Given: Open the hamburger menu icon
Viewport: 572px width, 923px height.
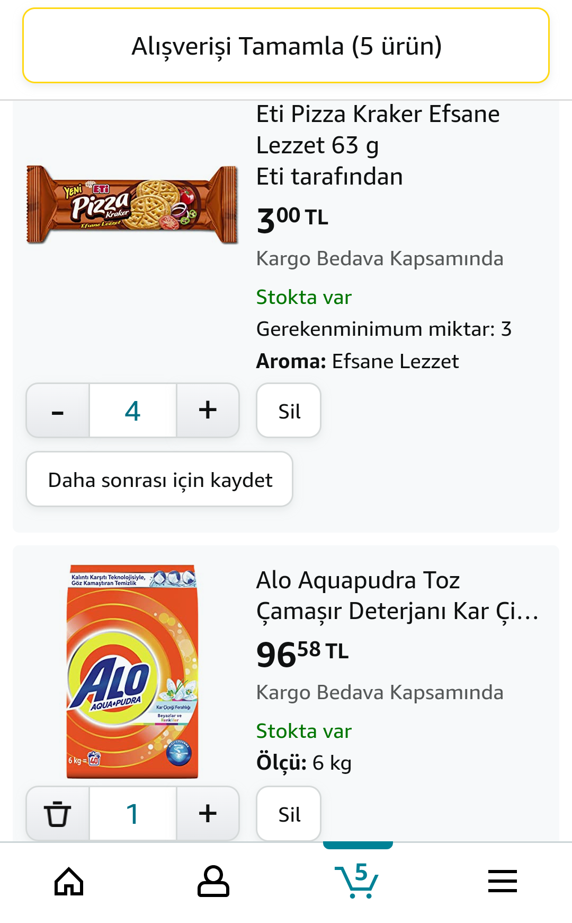Looking at the screenshot, I should tap(502, 881).
